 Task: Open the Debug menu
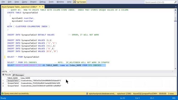43,2
